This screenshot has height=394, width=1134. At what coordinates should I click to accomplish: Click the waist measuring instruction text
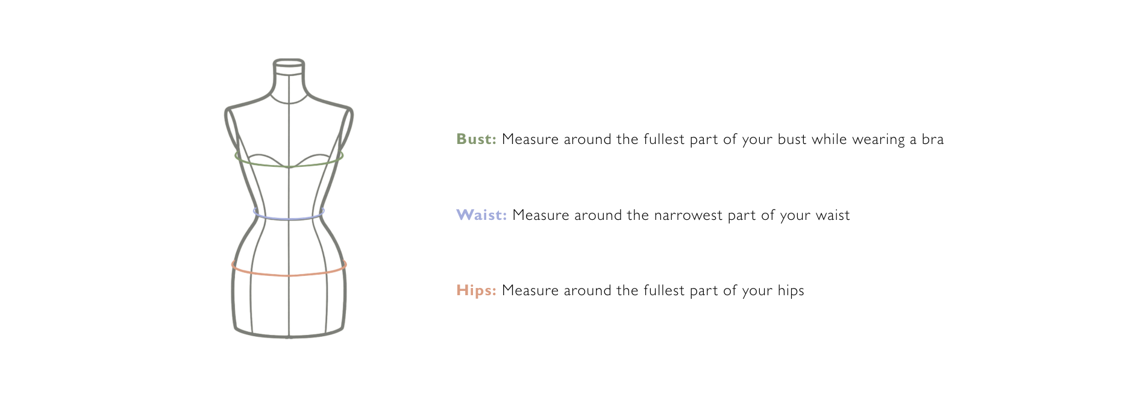pos(681,215)
